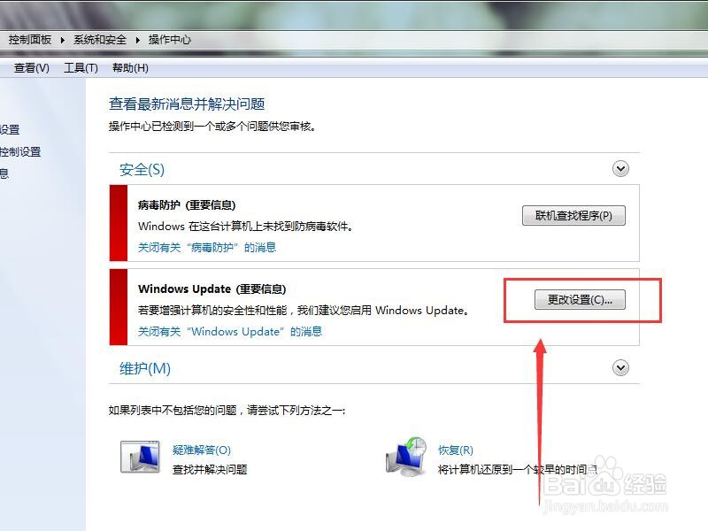This screenshot has height=531, width=708.
Task: Click Windows Update (重要信息) heading
Action: [x=212, y=289]
